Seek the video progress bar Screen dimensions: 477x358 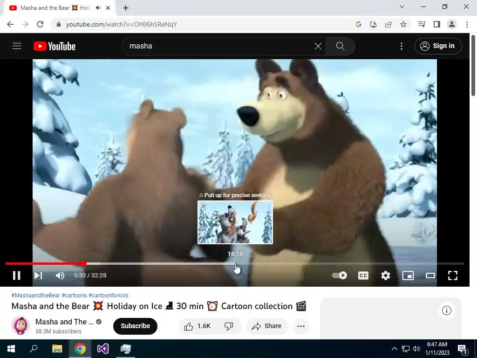[x=235, y=264]
